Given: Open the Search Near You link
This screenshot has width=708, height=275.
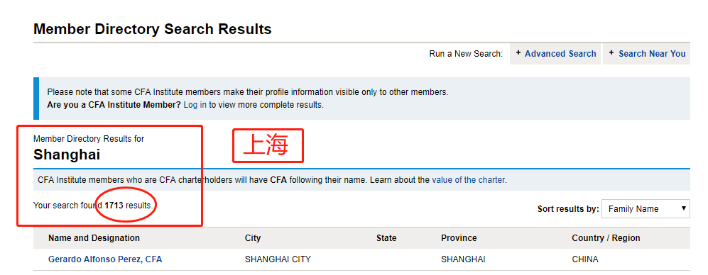Looking at the screenshot, I should click(x=652, y=54).
